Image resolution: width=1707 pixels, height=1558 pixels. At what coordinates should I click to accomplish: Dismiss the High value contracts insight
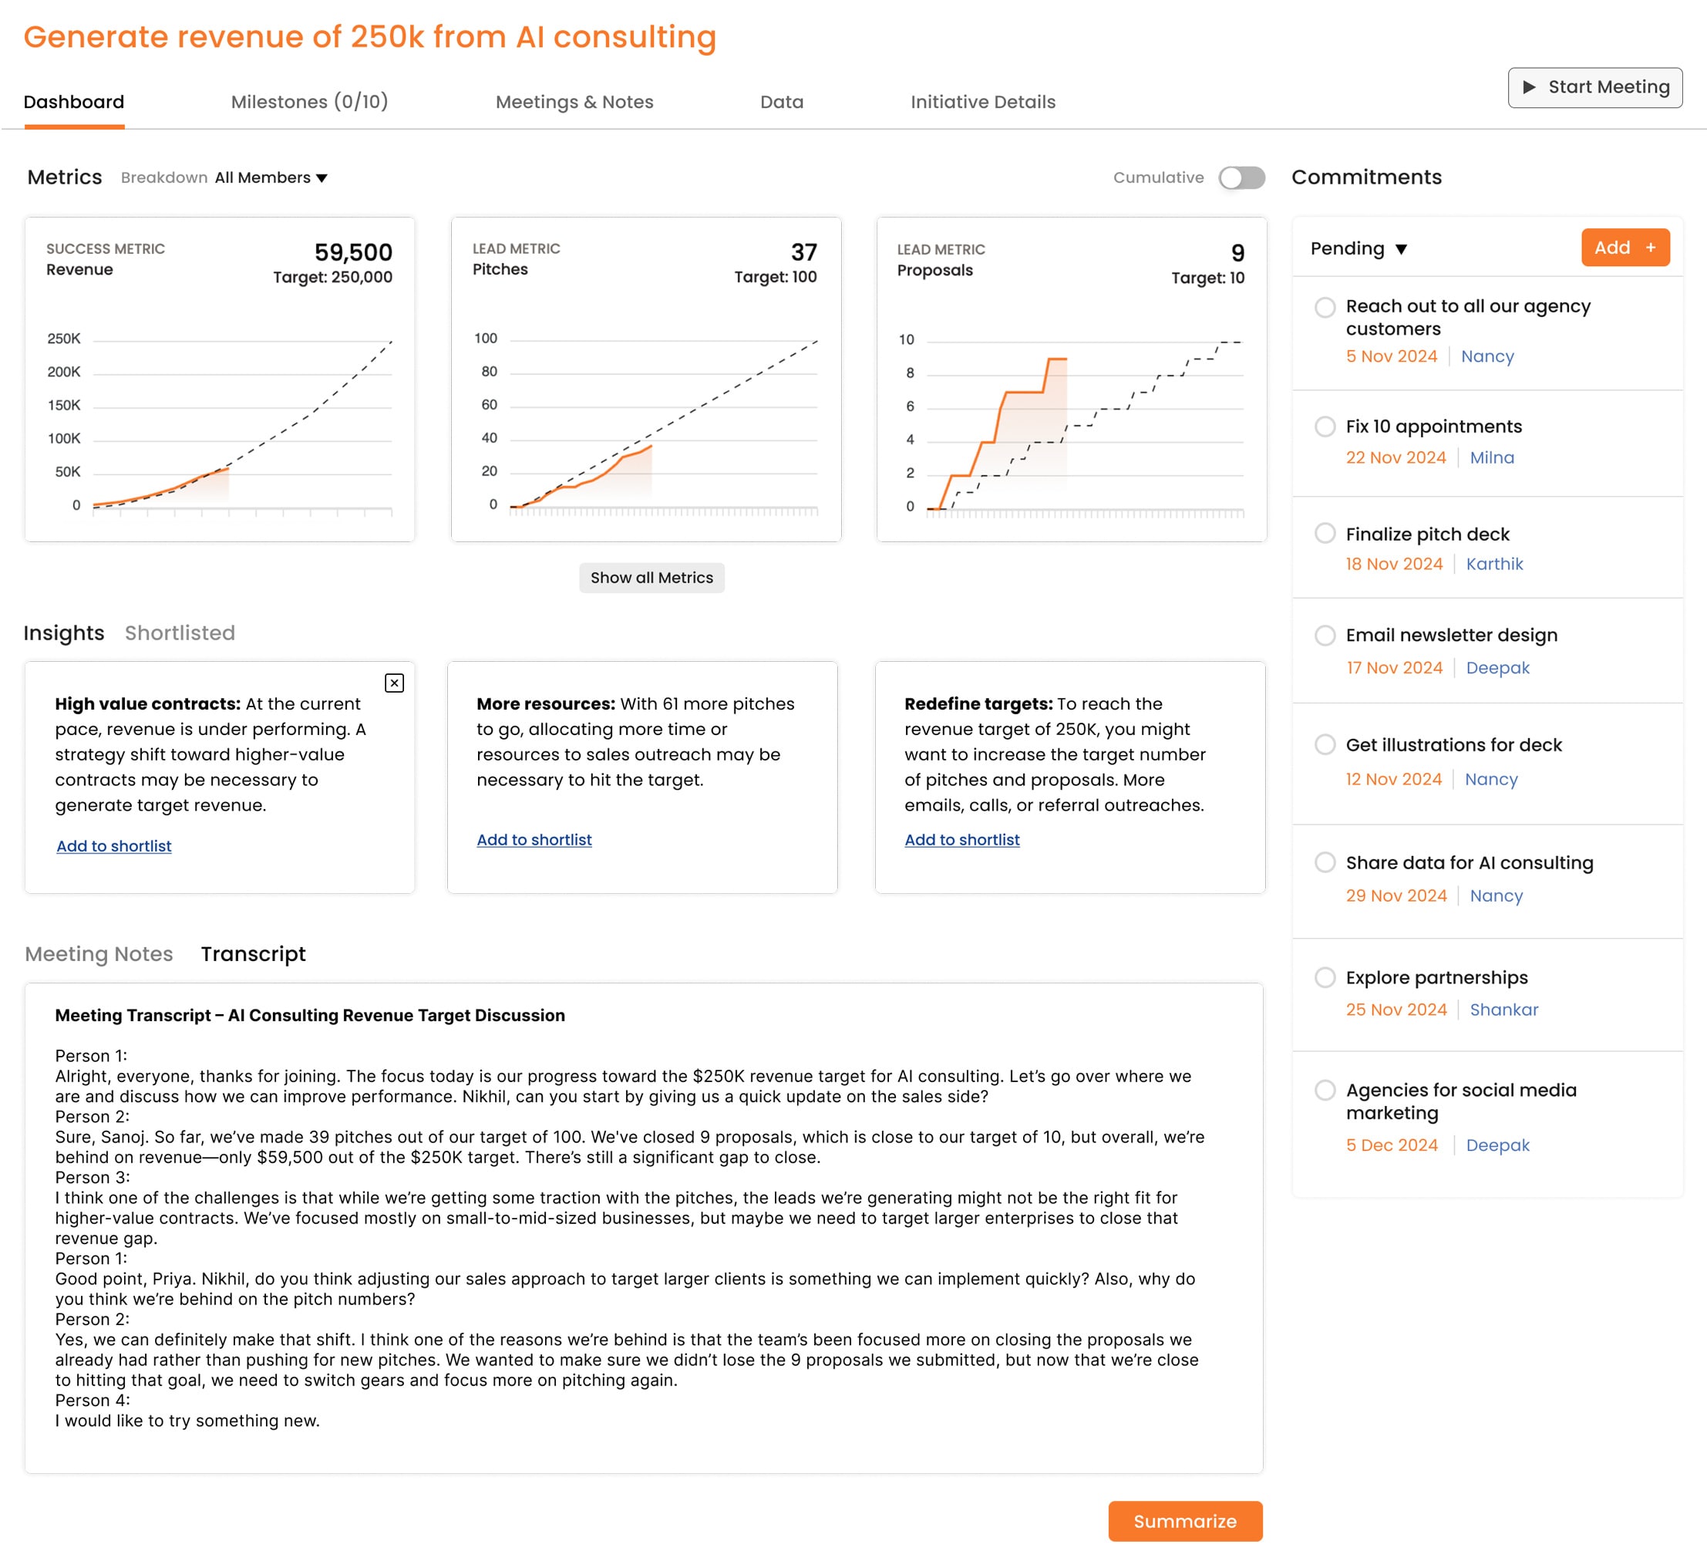(x=394, y=683)
